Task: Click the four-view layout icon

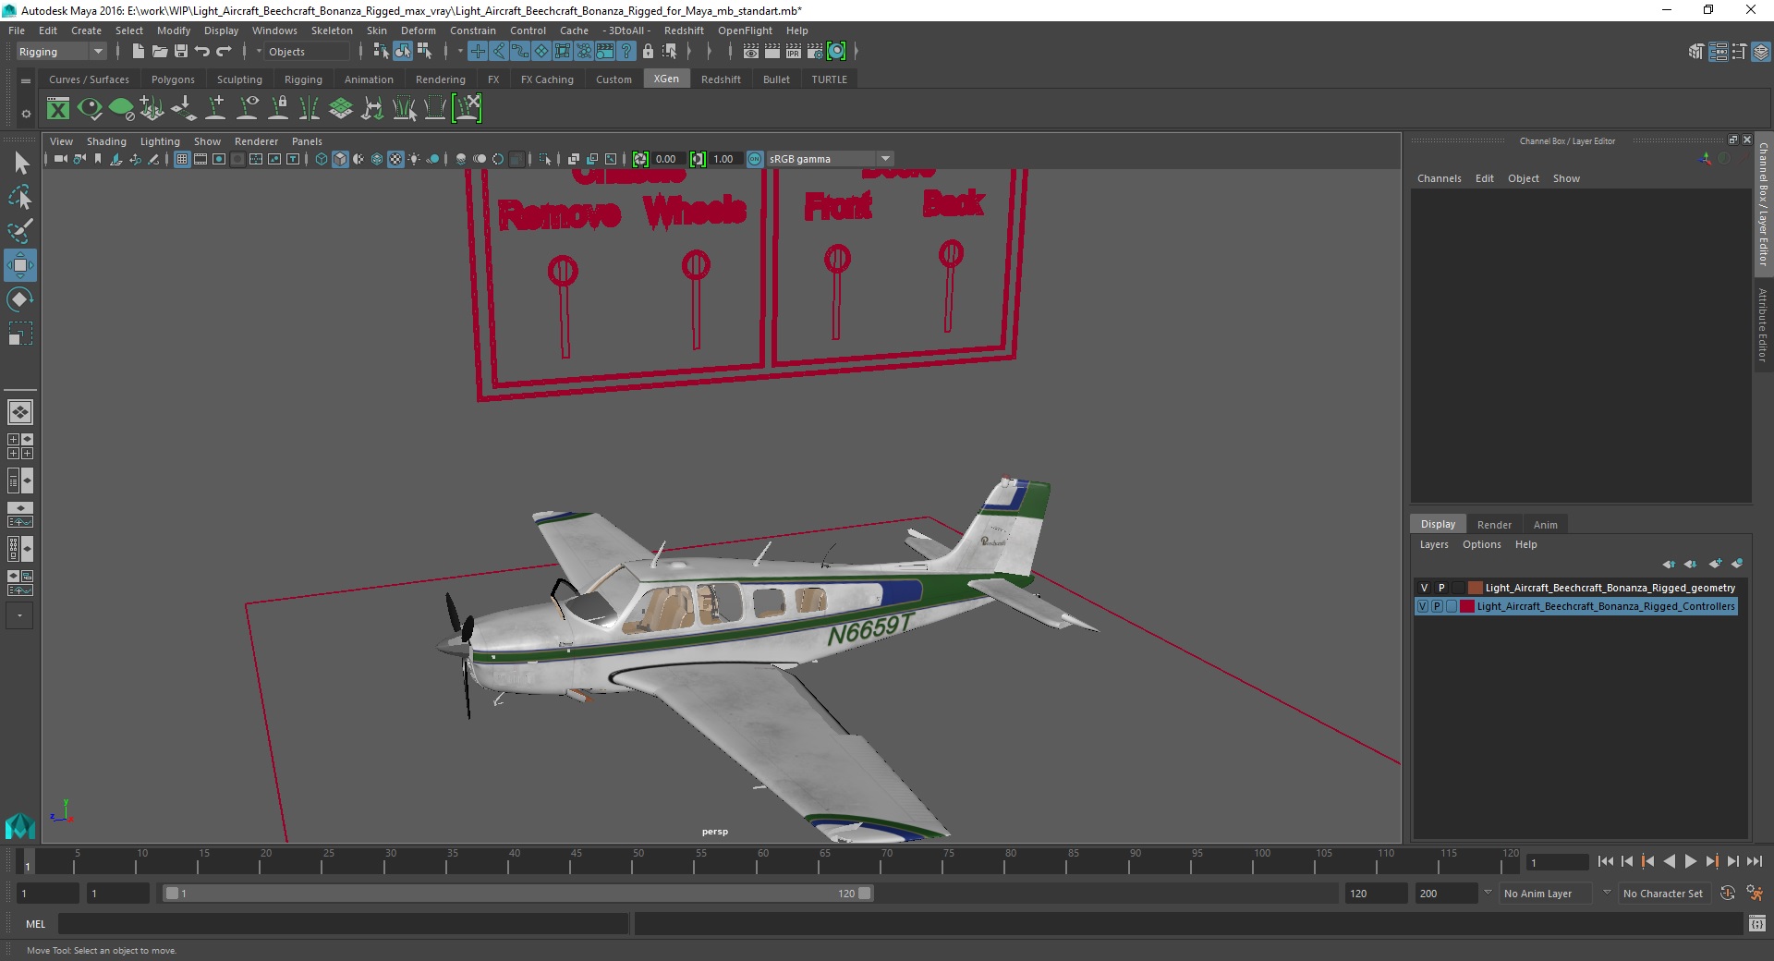Action: tap(19, 446)
